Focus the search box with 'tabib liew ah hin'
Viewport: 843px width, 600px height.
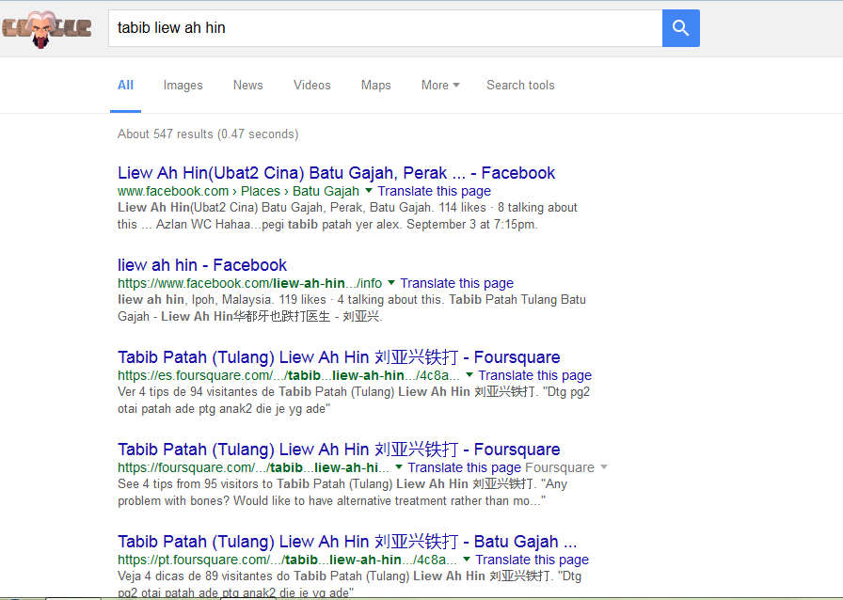coord(385,28)
